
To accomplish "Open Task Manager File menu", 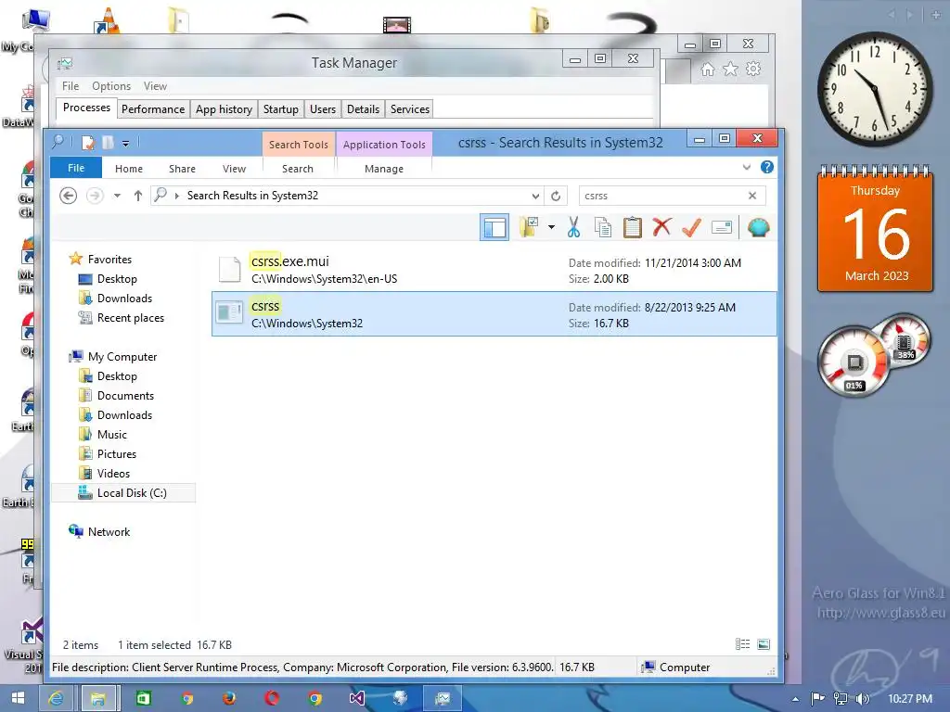I will pyautogui.click(x=71, y=86).
